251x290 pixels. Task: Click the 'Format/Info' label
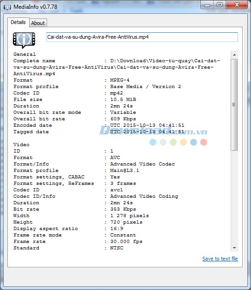tap(31, 164)
